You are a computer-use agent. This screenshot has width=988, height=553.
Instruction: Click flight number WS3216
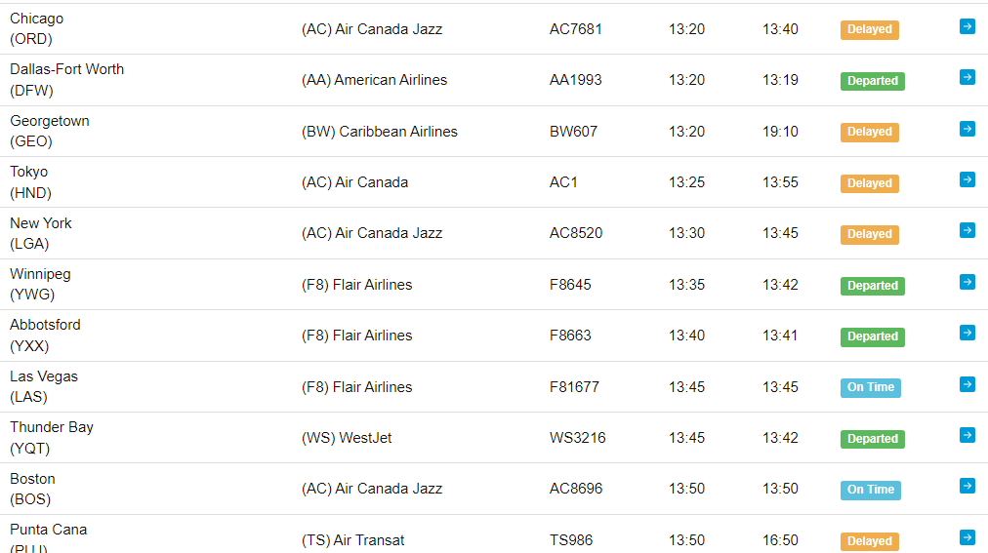pos(577,438)
